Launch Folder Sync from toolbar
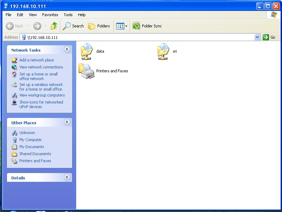The width and height of the screenshot is (282, 212). [x=147, y=26]
